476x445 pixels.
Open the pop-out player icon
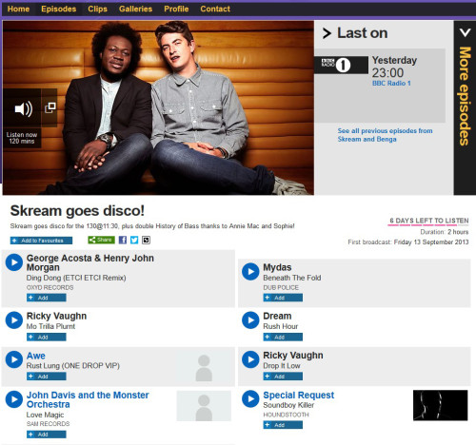point(50,107)
